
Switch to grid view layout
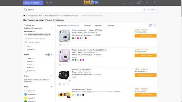[155, 25]
